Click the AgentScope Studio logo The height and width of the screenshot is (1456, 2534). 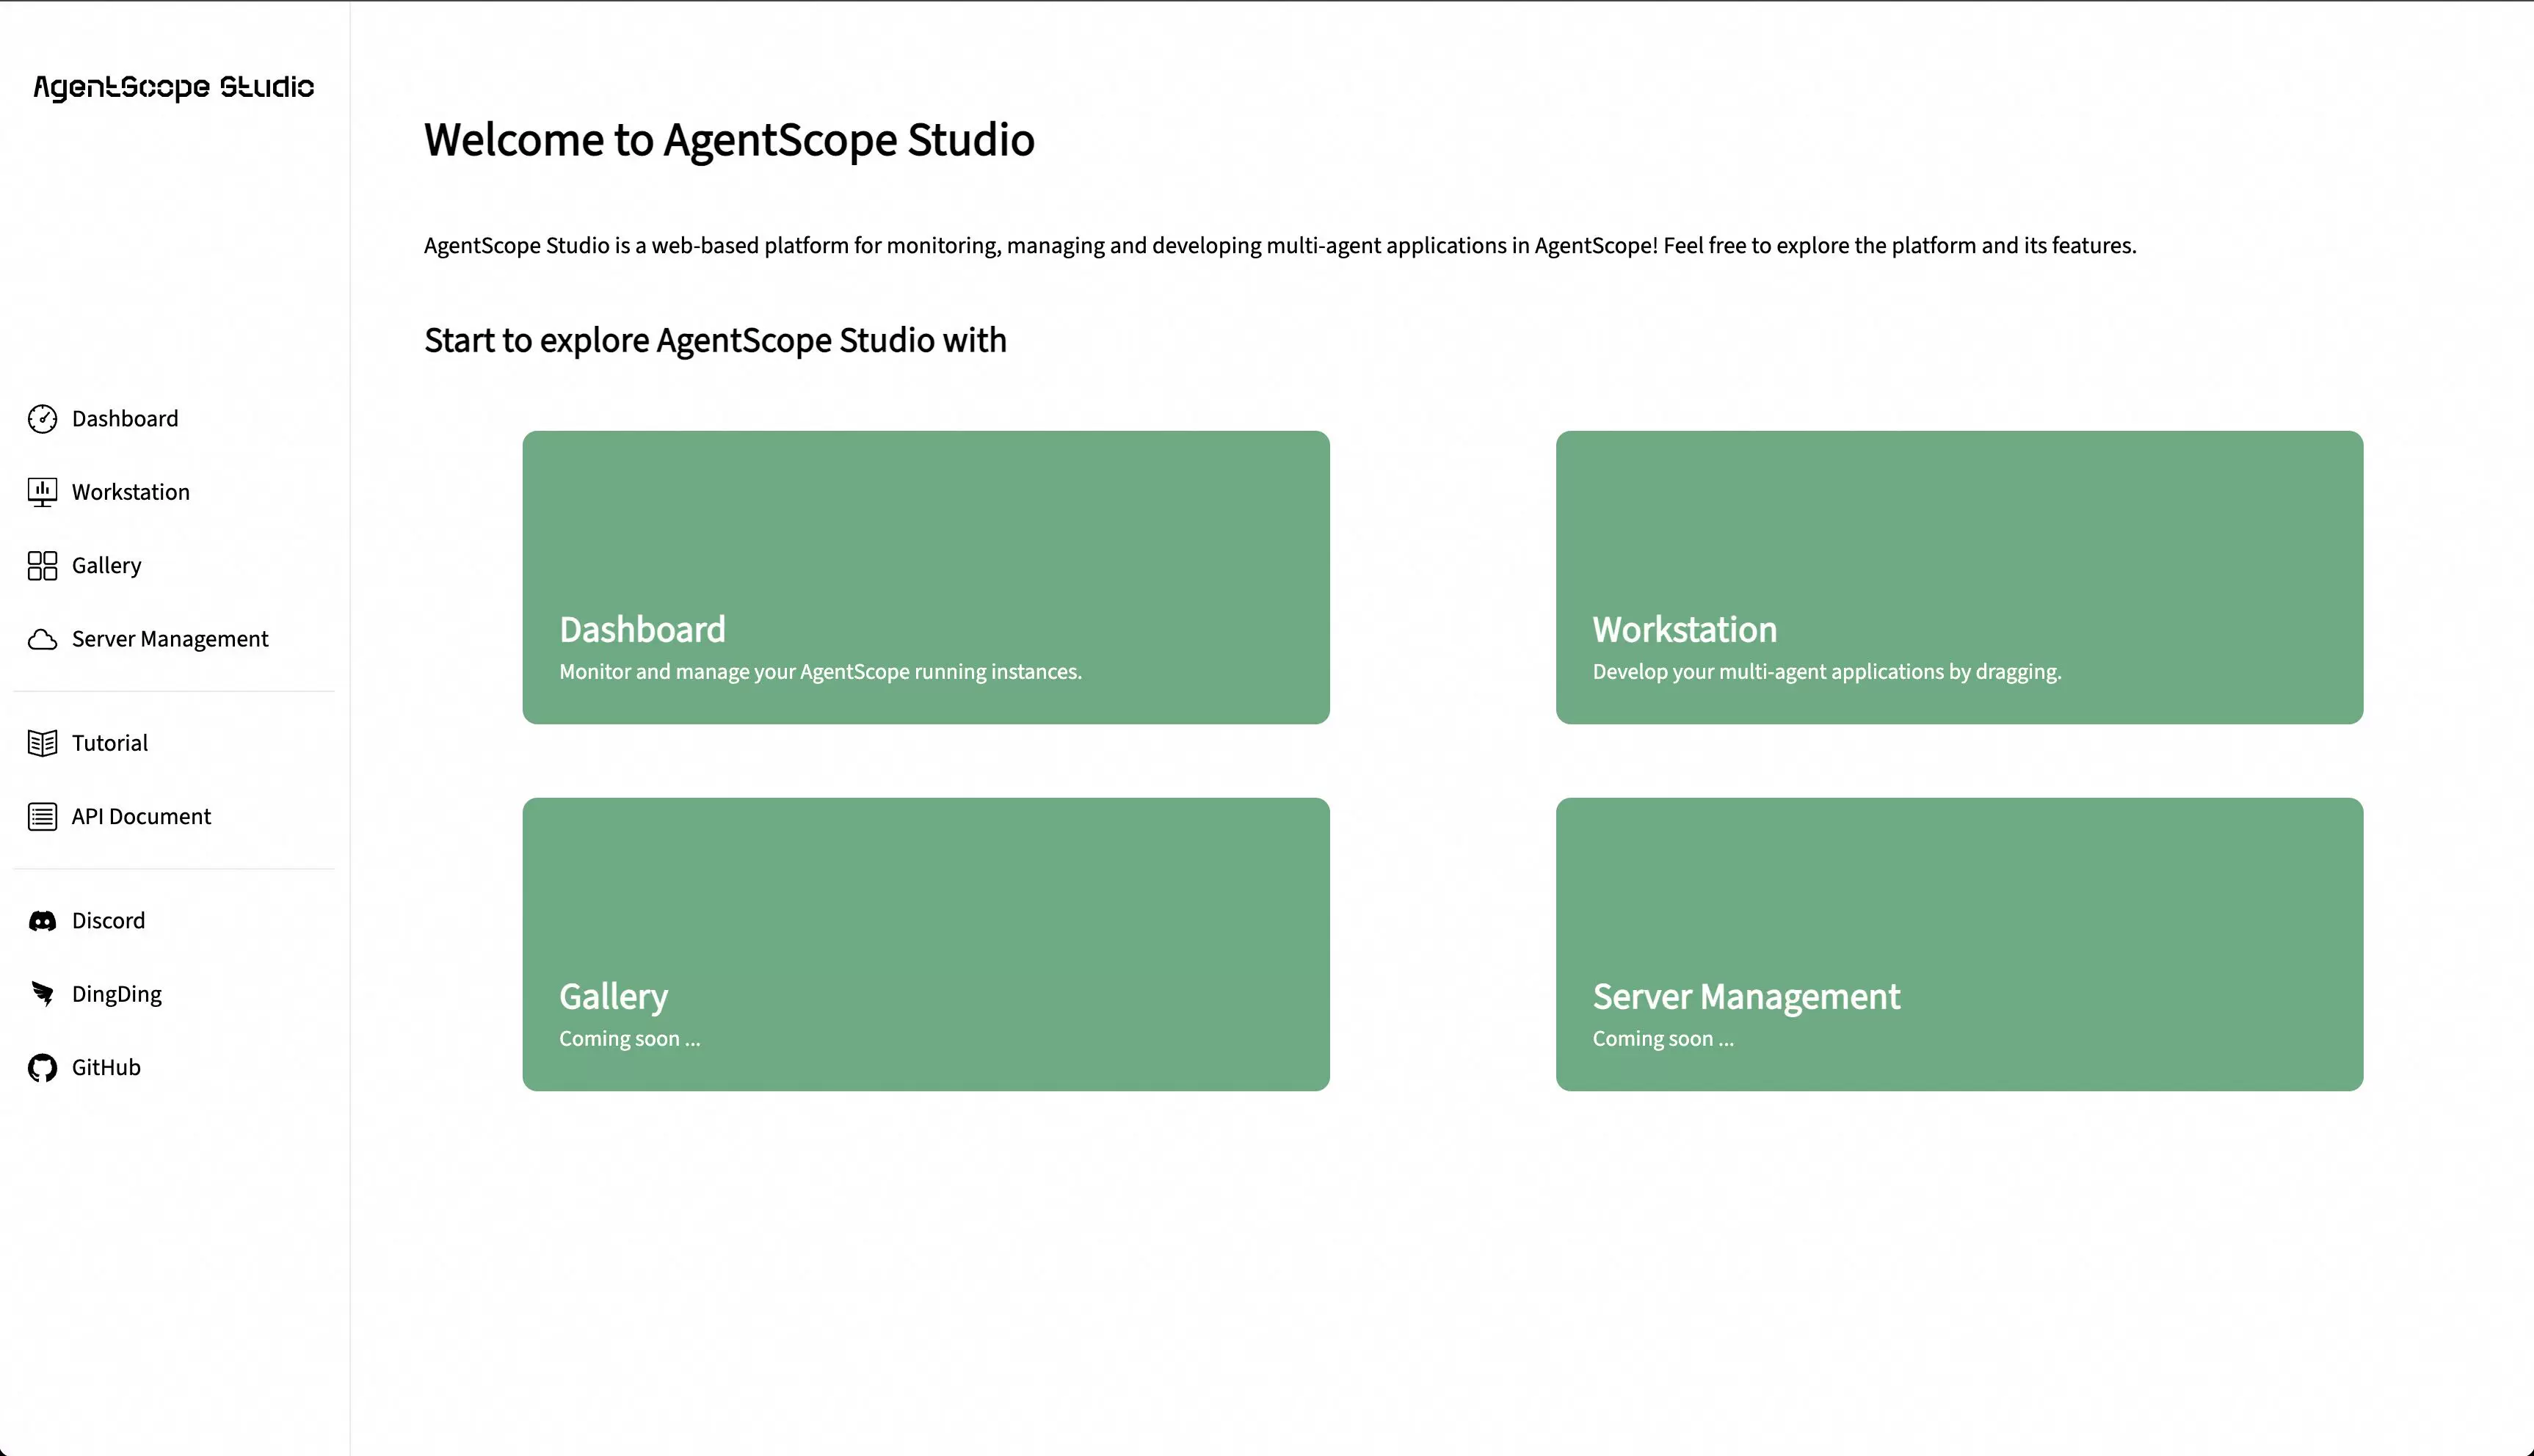(174, 87)
